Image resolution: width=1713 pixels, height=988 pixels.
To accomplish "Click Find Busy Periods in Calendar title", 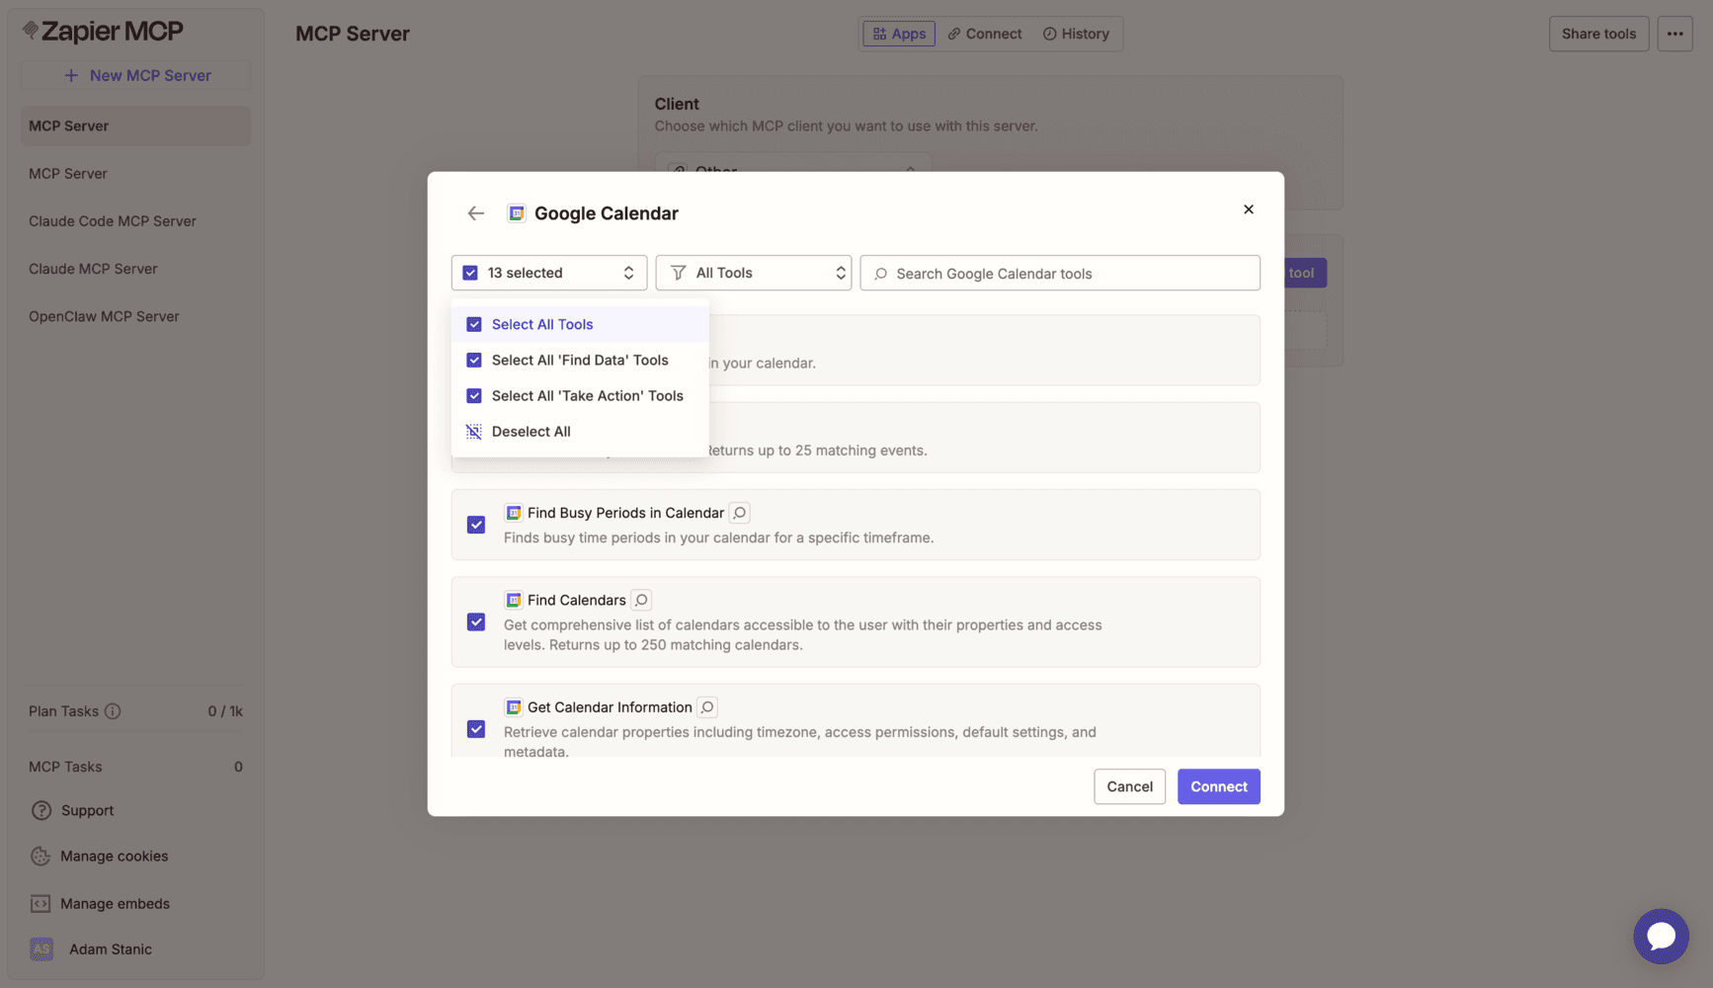I will 625,513.
